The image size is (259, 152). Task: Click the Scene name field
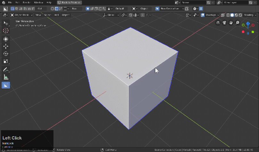point(192,2)
